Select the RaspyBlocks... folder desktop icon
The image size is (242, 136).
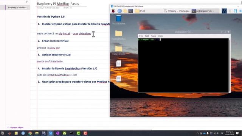(118, 35)
